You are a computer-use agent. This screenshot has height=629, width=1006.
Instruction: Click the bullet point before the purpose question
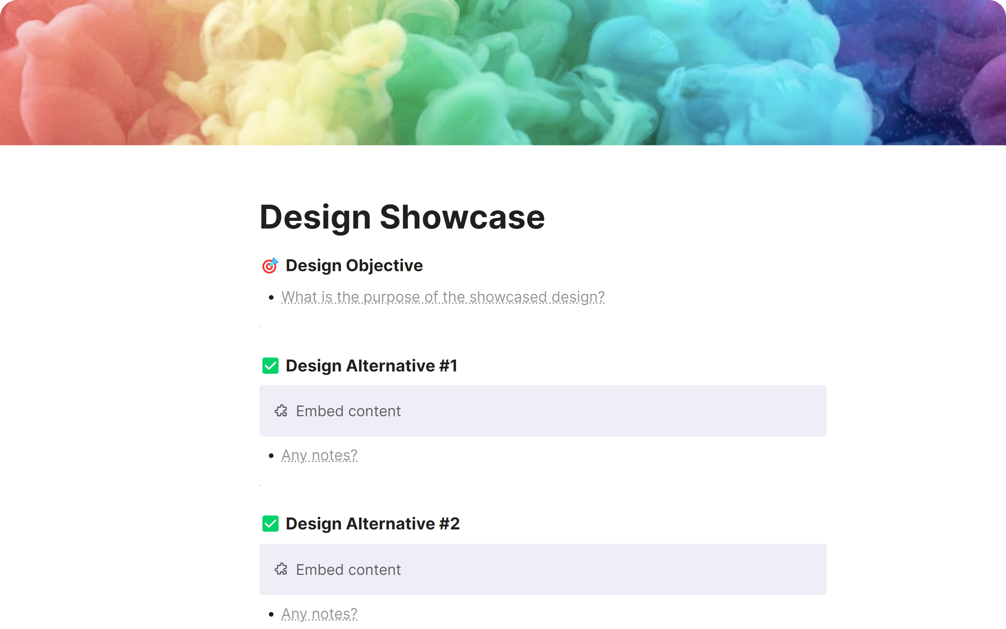click(271, 297)
